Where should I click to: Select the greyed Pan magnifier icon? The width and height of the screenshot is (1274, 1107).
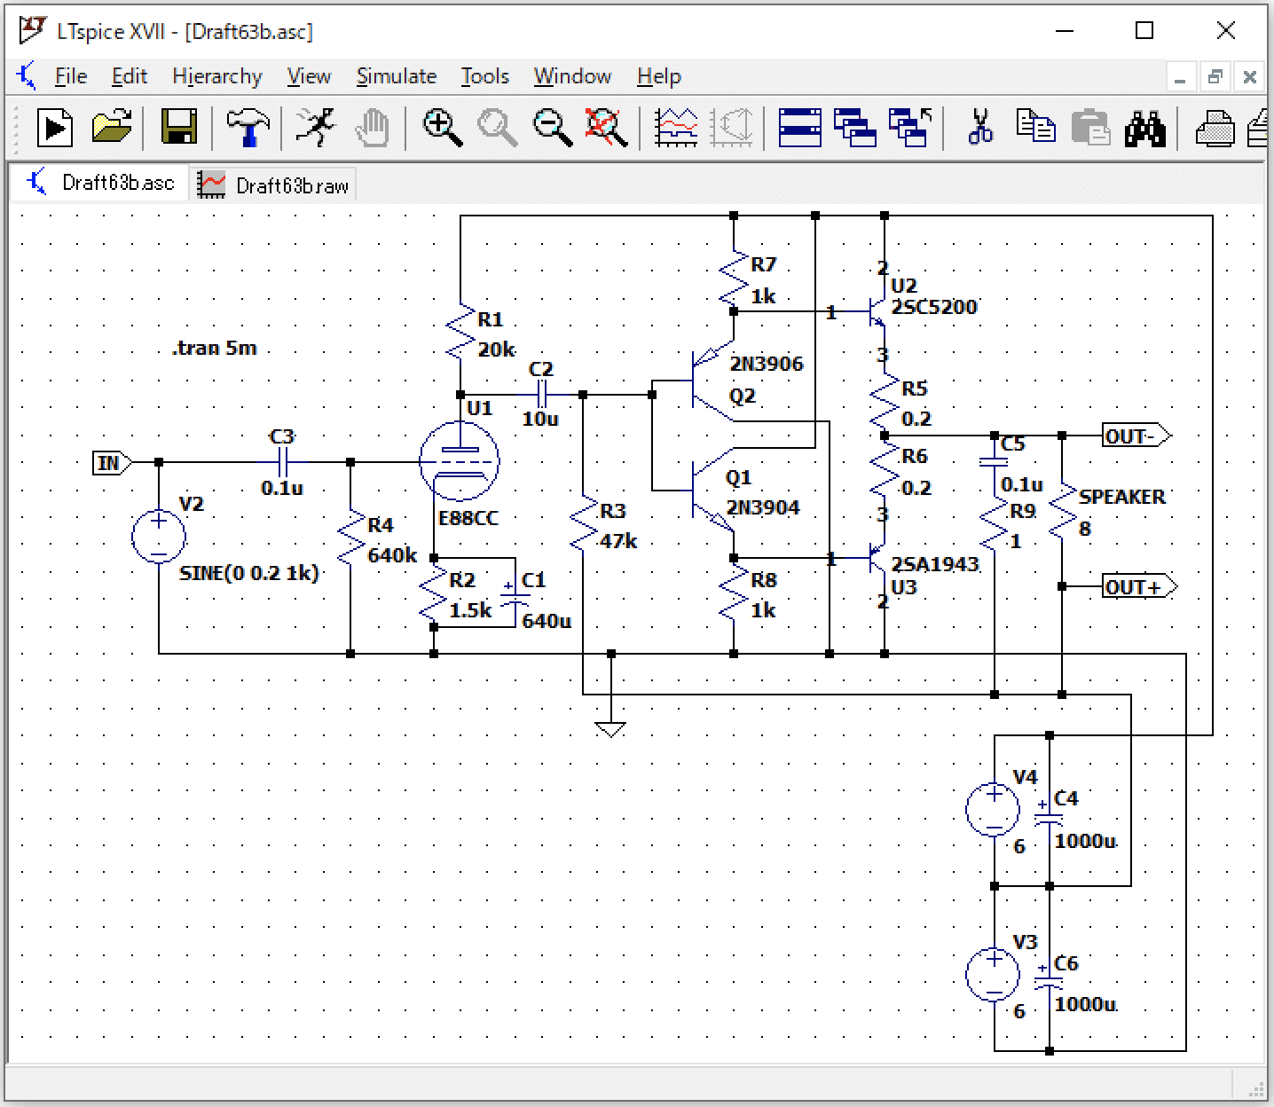pos(497,129)
